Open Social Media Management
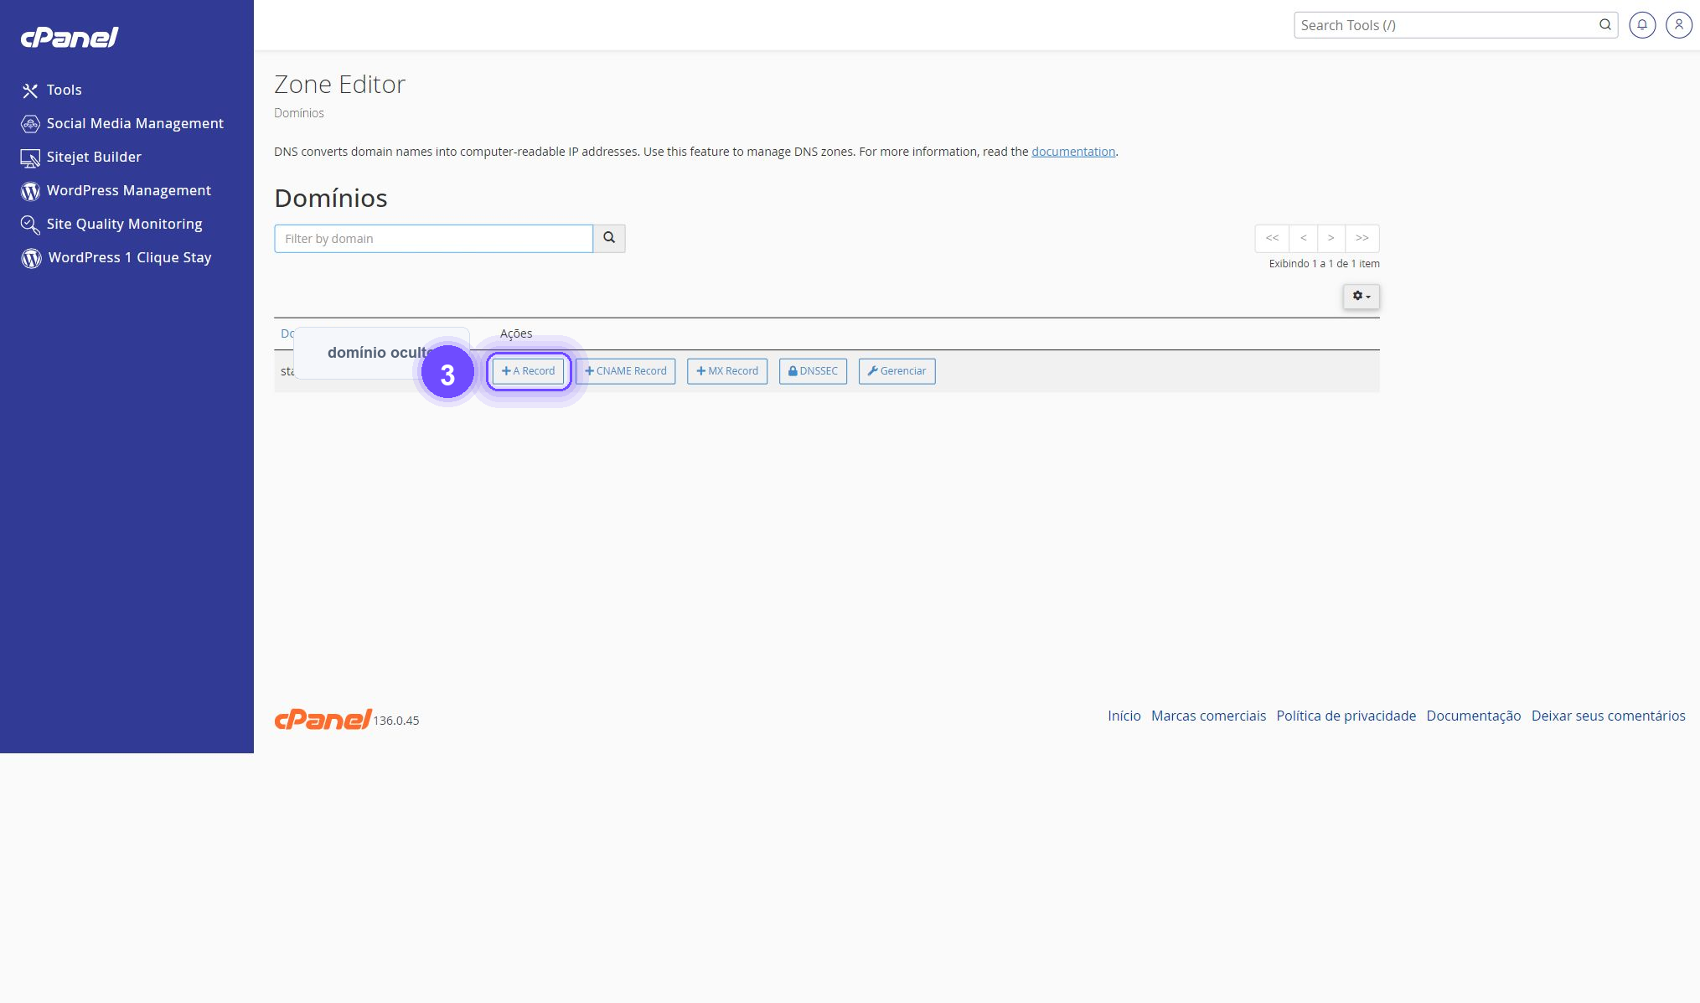 [122, 124]
